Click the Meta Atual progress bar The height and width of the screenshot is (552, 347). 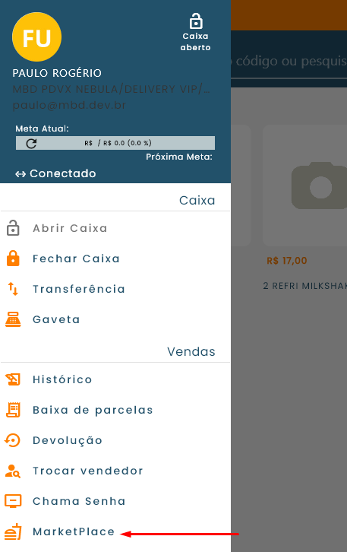coord(115,143)
